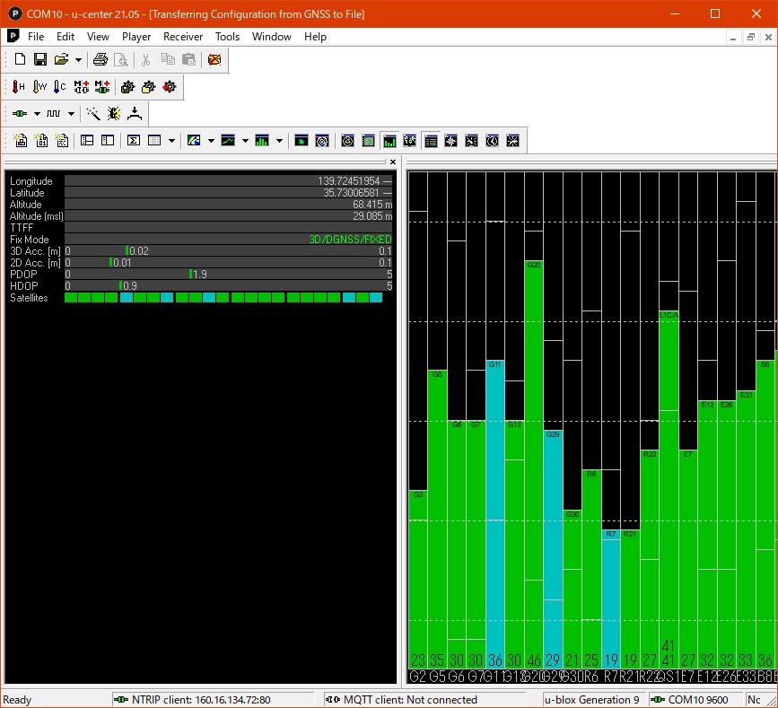Open the Tools menu
Screen dimensions: 778x708
tap(227, 37)
